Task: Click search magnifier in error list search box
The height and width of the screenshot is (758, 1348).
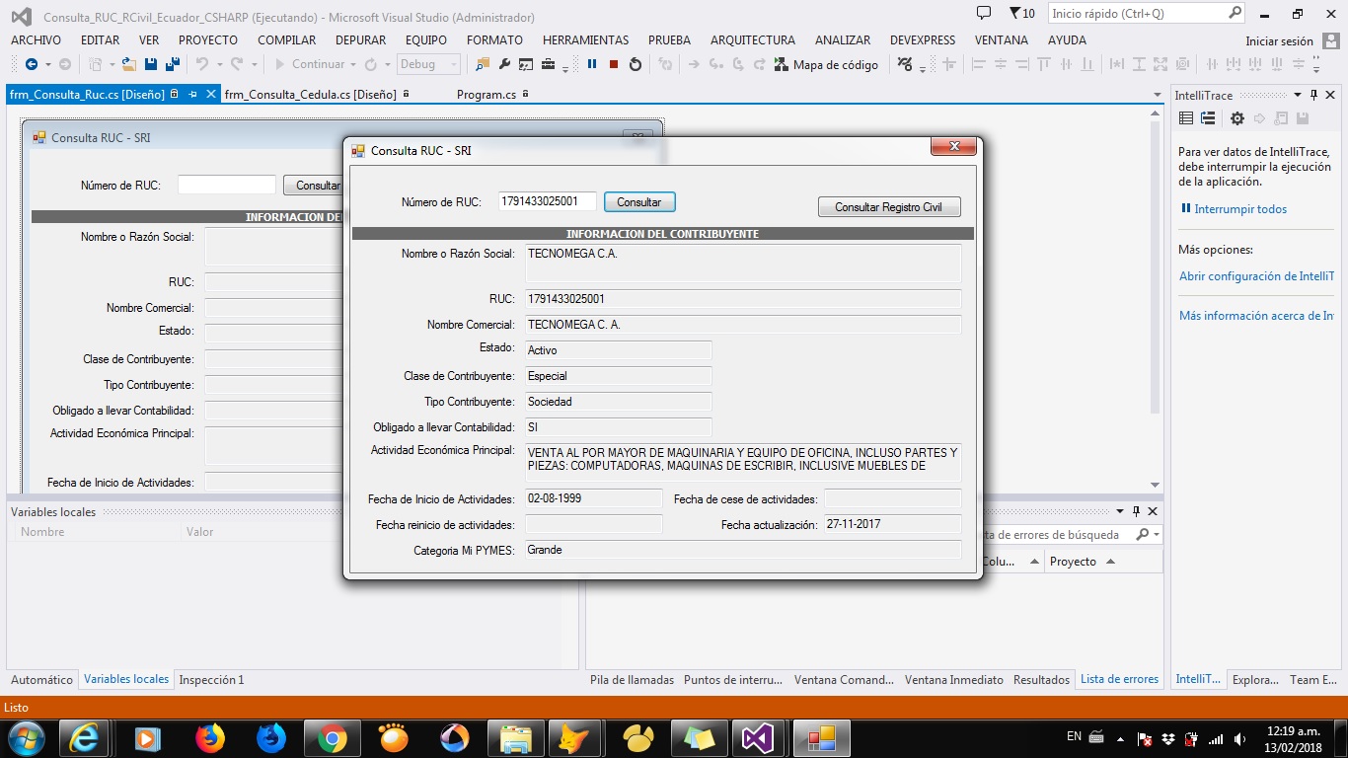Action: point(1143,534)
